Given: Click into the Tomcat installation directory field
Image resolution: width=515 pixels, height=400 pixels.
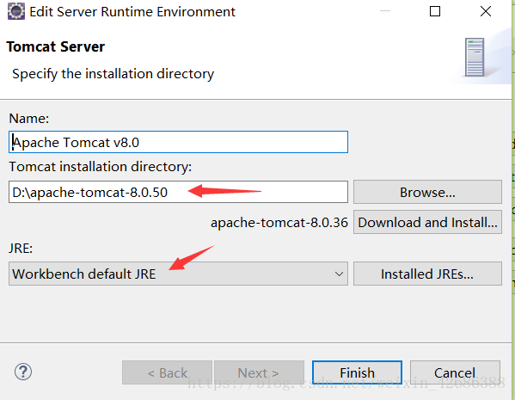Looking at the screenshot, I should (x=178, y=192).
